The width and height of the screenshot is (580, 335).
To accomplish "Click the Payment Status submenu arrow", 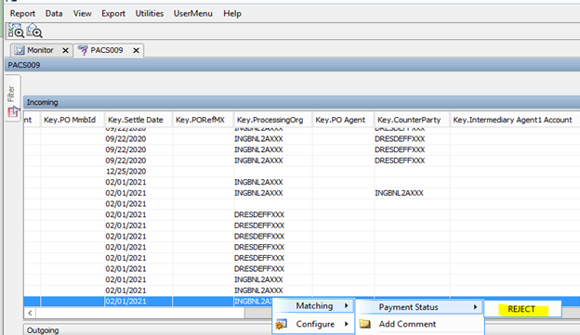I will 475,307.
